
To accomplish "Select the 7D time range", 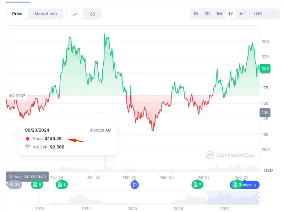I will click(207, 14).
